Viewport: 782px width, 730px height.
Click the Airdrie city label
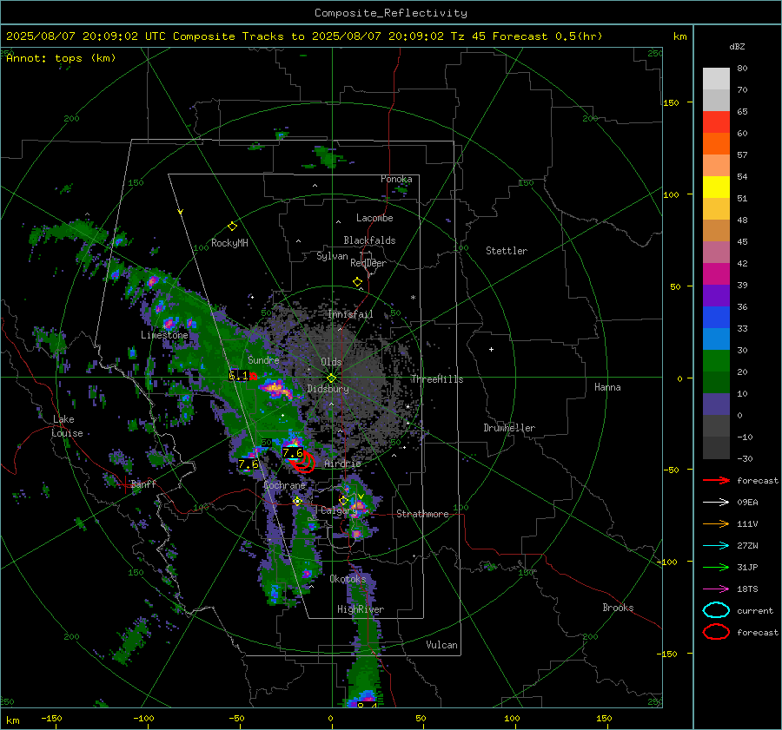tap(342, 464)
